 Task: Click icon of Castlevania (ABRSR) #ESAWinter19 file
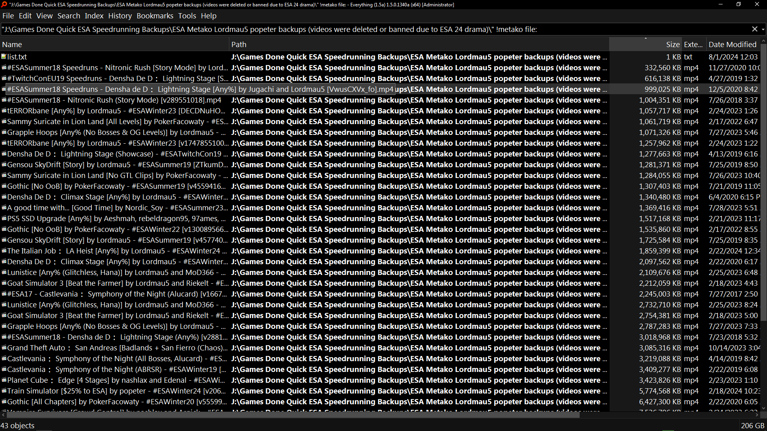[4, 369]
